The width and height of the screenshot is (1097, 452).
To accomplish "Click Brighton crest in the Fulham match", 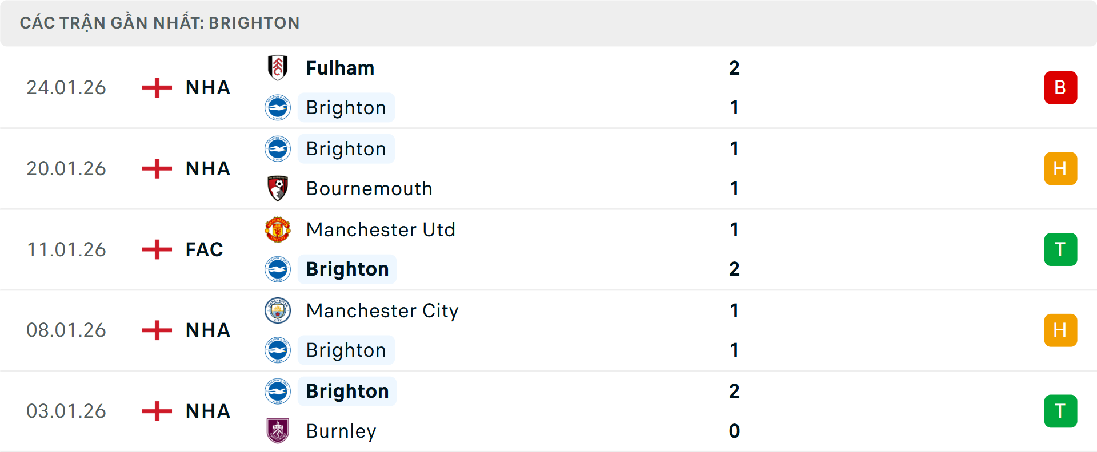I will [x=278, y=108].
